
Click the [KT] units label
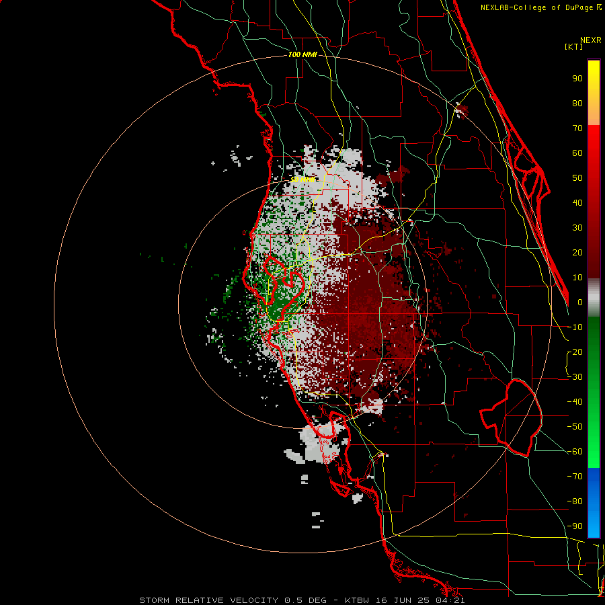(x=574, y=46)
